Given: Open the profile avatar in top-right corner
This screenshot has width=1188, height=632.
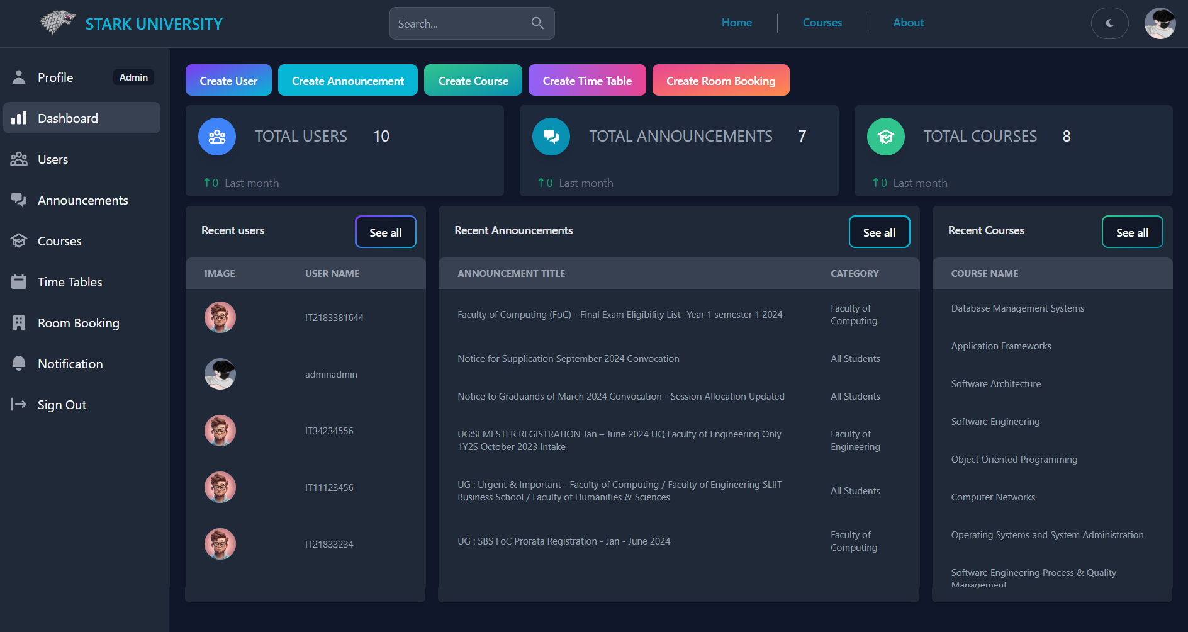Looking at the screenshot, I should pos(1160,23).
